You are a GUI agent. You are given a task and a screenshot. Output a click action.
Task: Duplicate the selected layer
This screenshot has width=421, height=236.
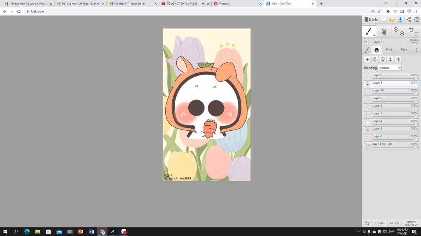383,59
